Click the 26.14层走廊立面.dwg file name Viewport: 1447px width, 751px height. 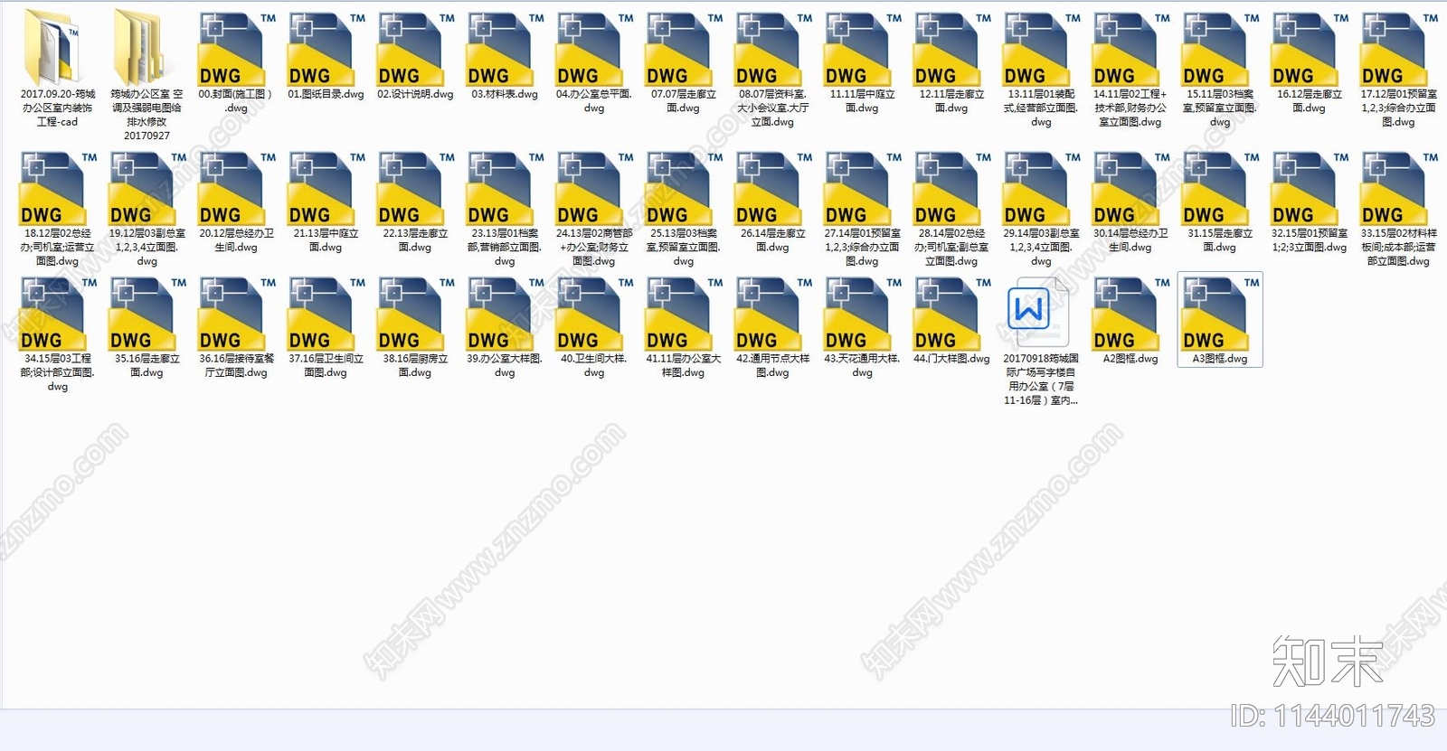coord(773,239)
